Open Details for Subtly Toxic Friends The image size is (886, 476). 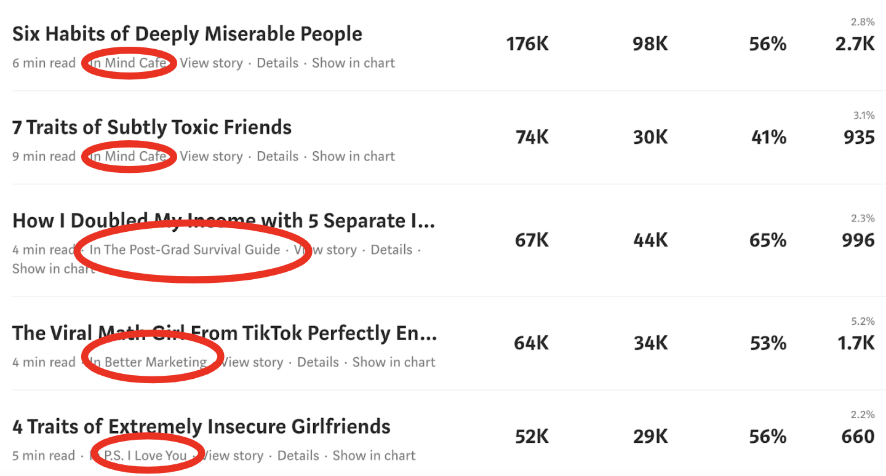[x=277, y=156]
